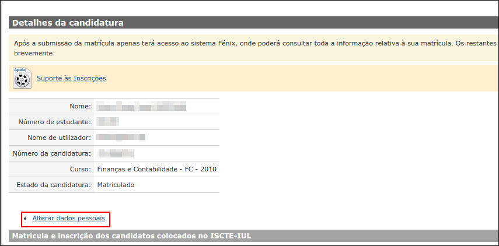Image resolution: width=499 pixels, height=246 pixels.
Task: Click the Número da candidatura label
Action: (x=52, y=153)
